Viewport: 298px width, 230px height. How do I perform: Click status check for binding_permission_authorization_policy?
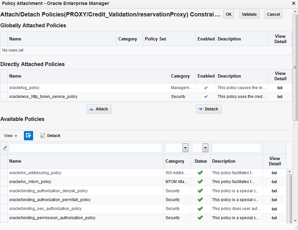tap(200, 218)
